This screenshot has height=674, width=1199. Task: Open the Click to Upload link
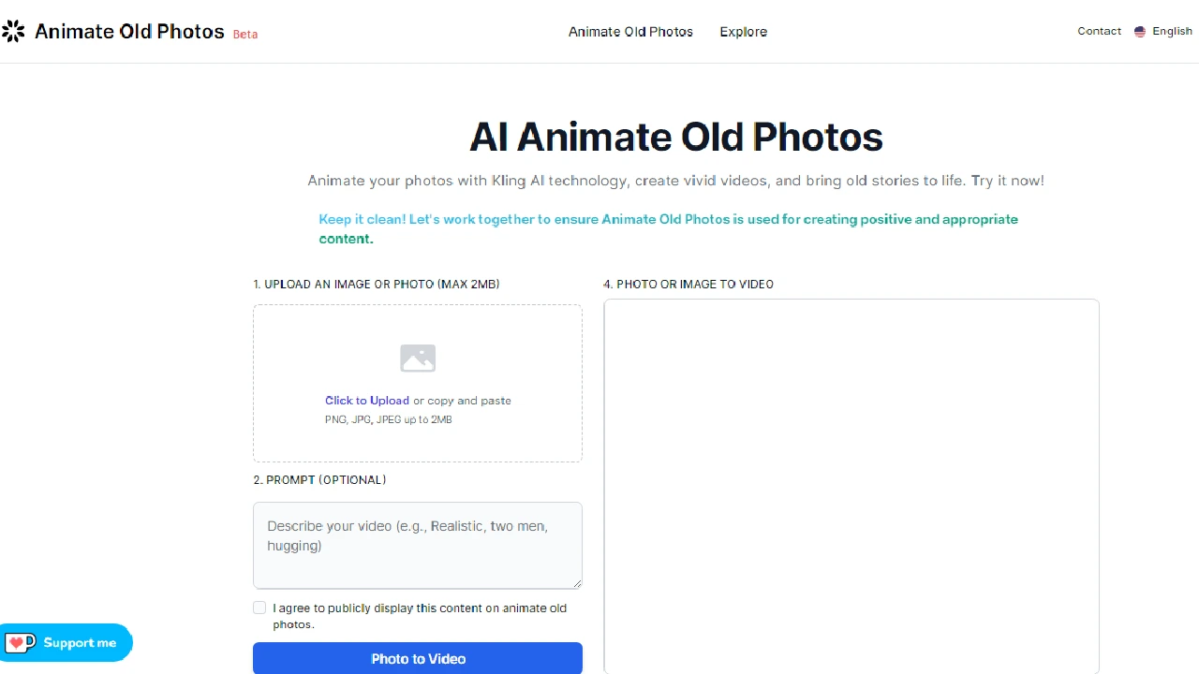click(x=366, y=400)
